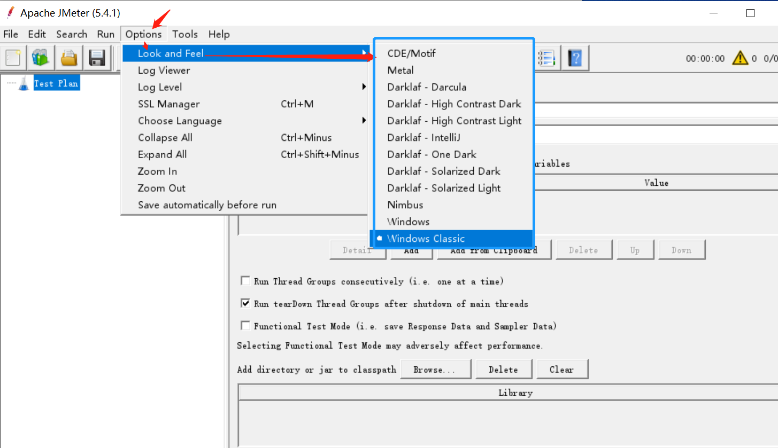Click the Value column header
The image size is (778, 448).
[657, 183]
